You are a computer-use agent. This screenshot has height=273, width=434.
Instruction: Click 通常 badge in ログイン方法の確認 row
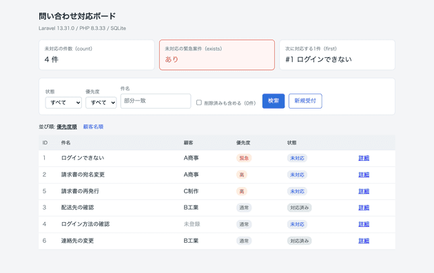pos(244,224)
